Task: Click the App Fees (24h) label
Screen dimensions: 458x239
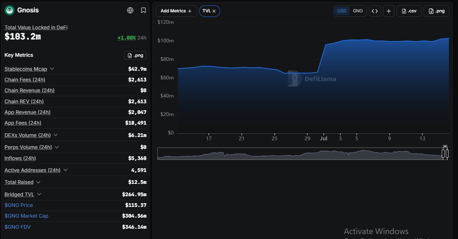Action: [x=23, y=123]
